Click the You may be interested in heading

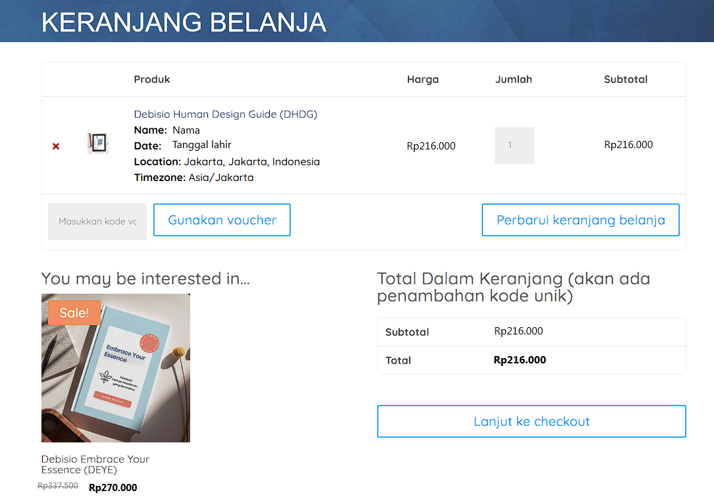coord(145,278)
